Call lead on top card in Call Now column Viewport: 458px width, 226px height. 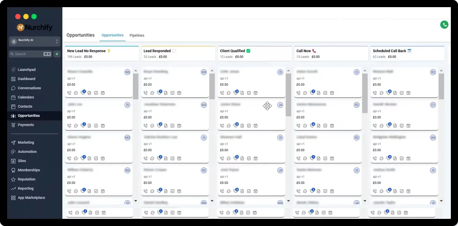coord(298,93)
